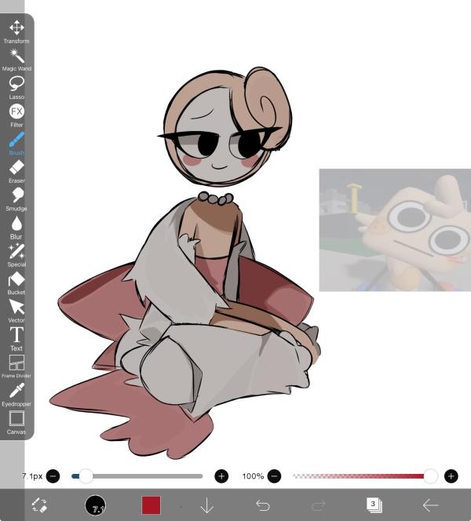Select the Blur tool
Screen dimensions: 471x521
pyautogui.click(x=16, y=228)
